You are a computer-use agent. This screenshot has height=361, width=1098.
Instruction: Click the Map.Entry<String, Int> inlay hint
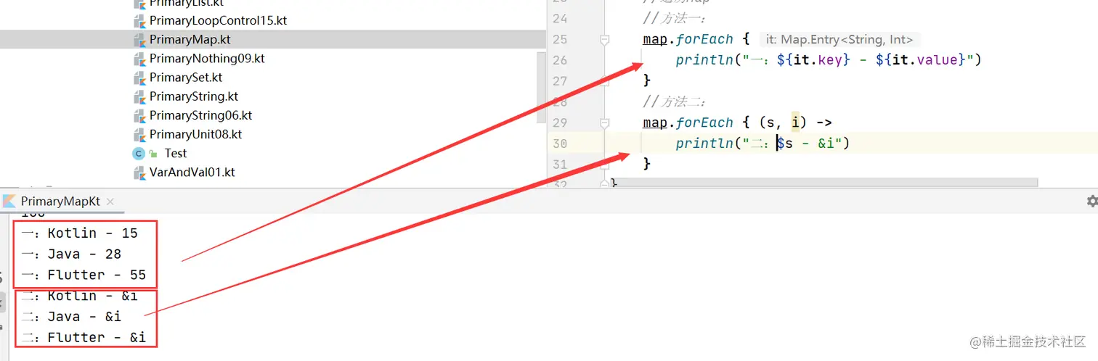(x=840, y=40)
